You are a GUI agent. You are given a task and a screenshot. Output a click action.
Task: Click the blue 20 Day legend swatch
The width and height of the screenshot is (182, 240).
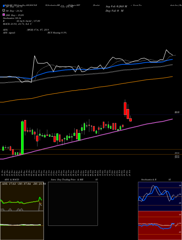click(x=4, y=6)
